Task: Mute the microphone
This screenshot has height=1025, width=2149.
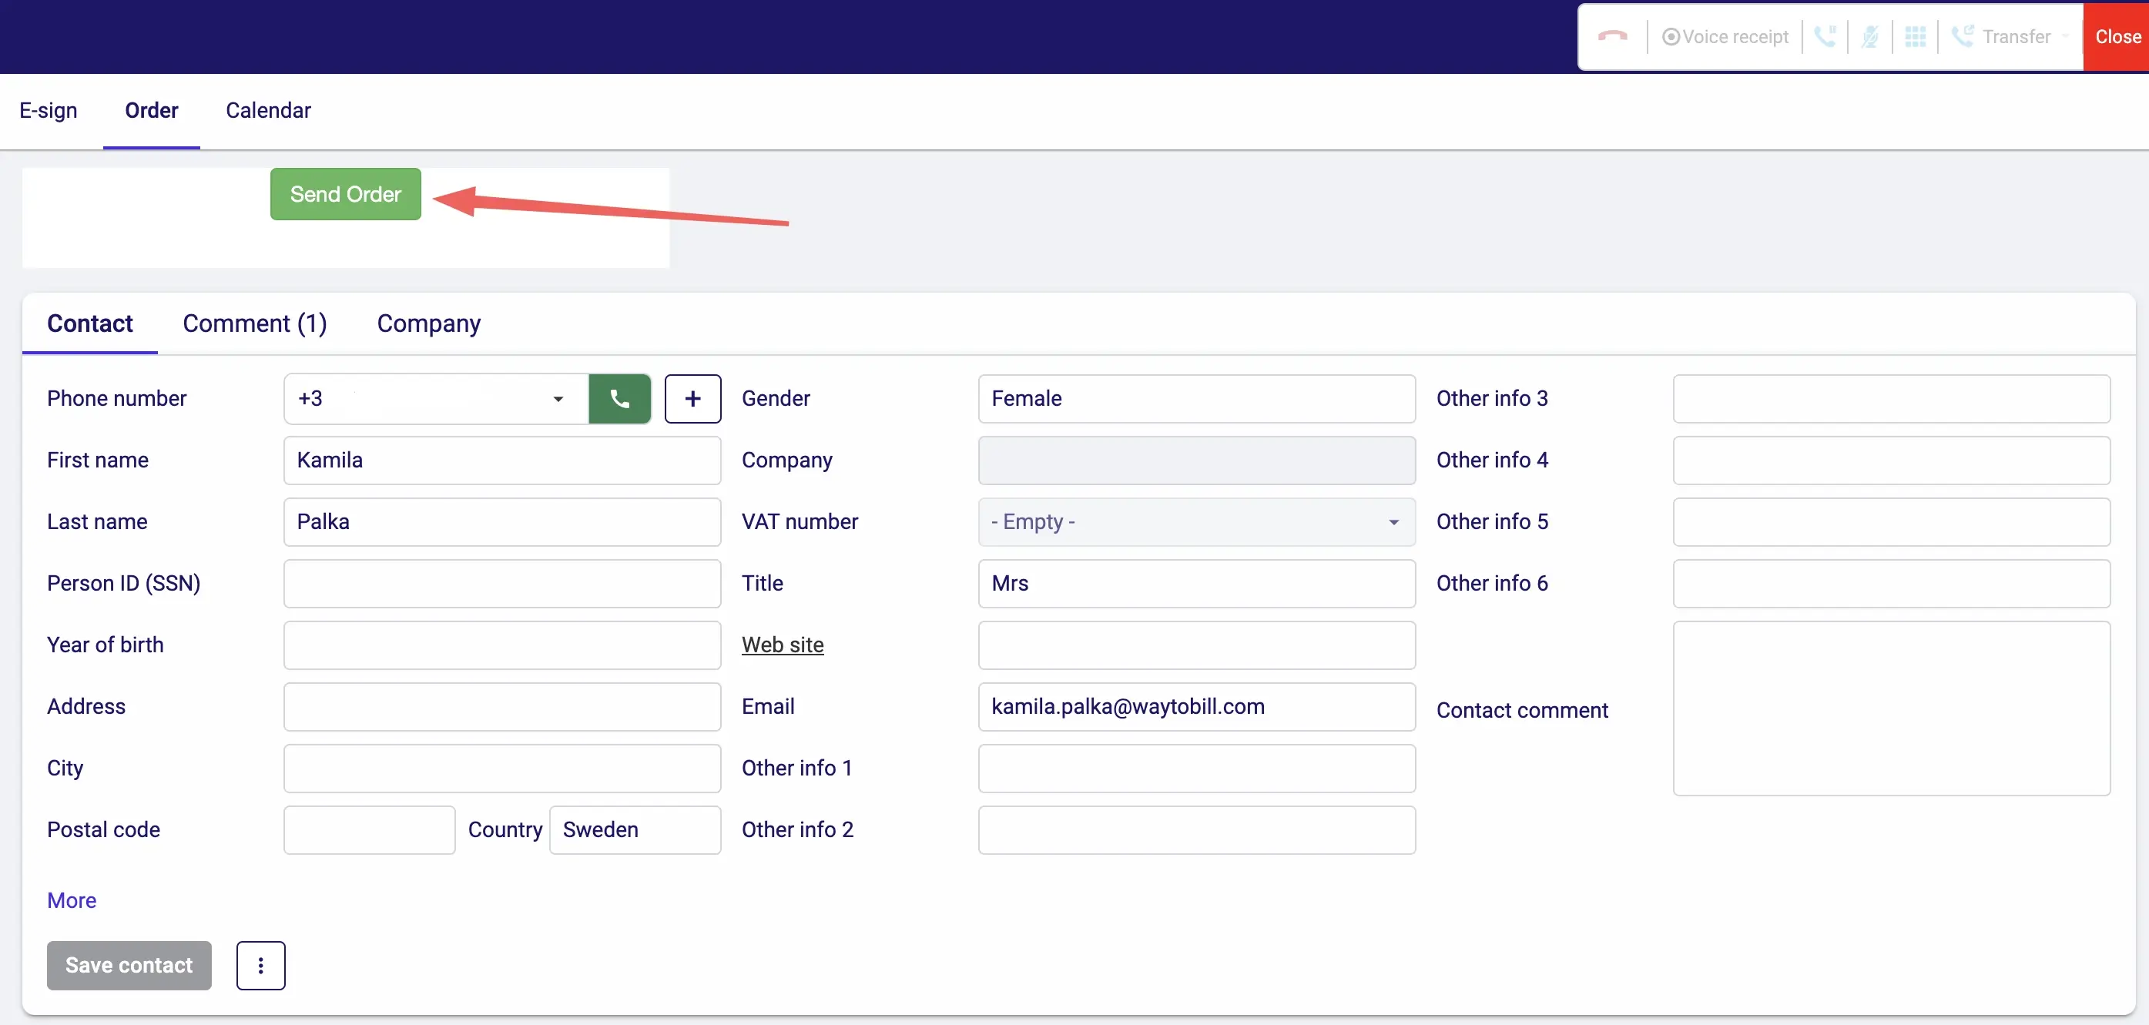Action: [1870, 37]
